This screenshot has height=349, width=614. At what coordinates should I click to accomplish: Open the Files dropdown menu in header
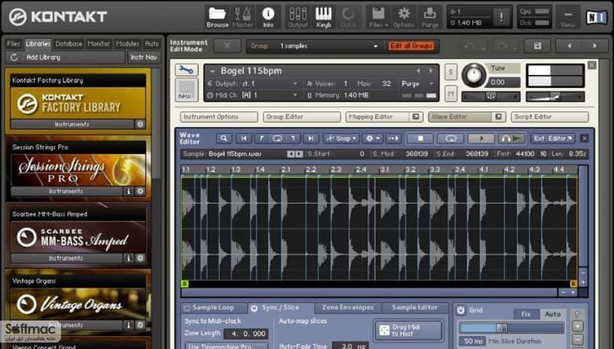click(378, 16)
